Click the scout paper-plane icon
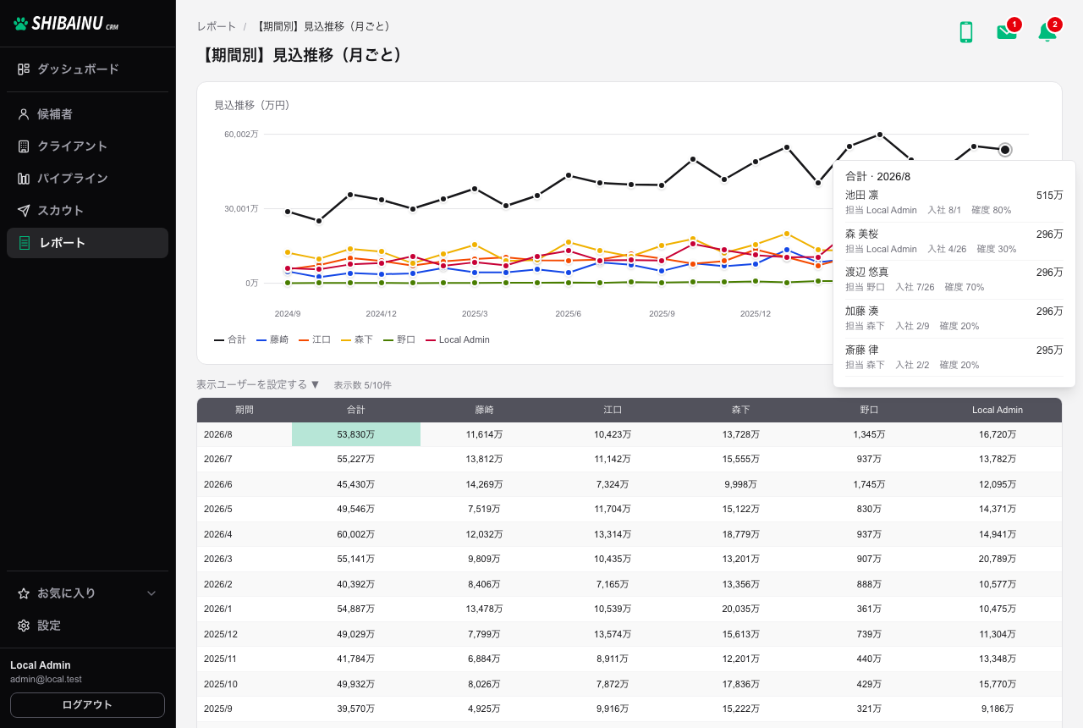Screen dimensions: 1083x728 24,211
